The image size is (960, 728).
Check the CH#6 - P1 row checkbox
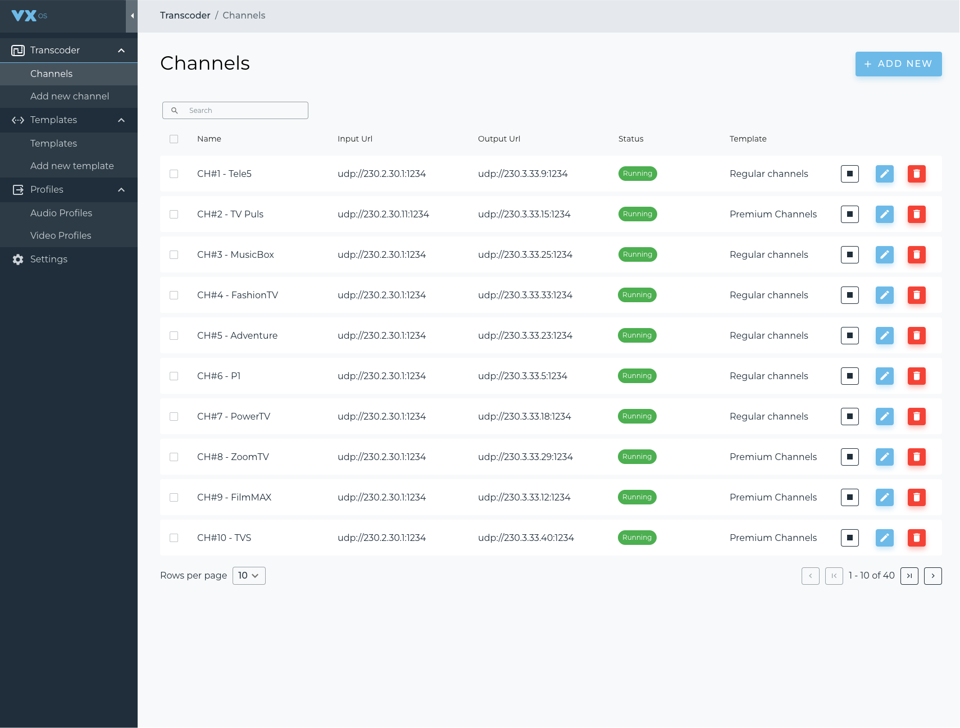pos(174,376)
